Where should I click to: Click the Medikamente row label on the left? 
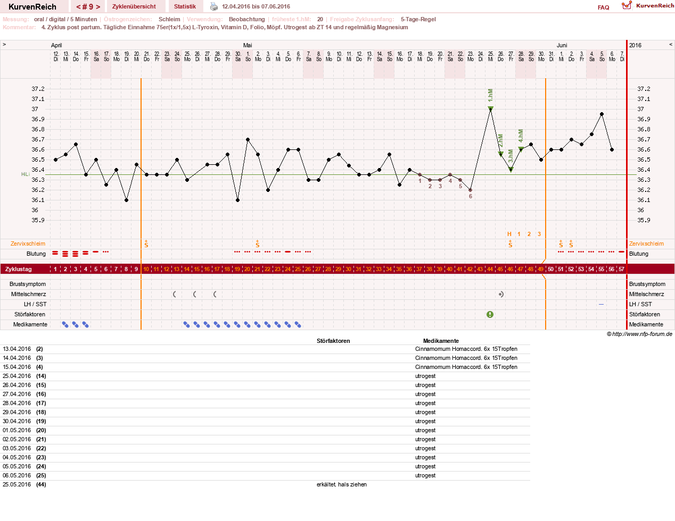(x=30, y=324)
